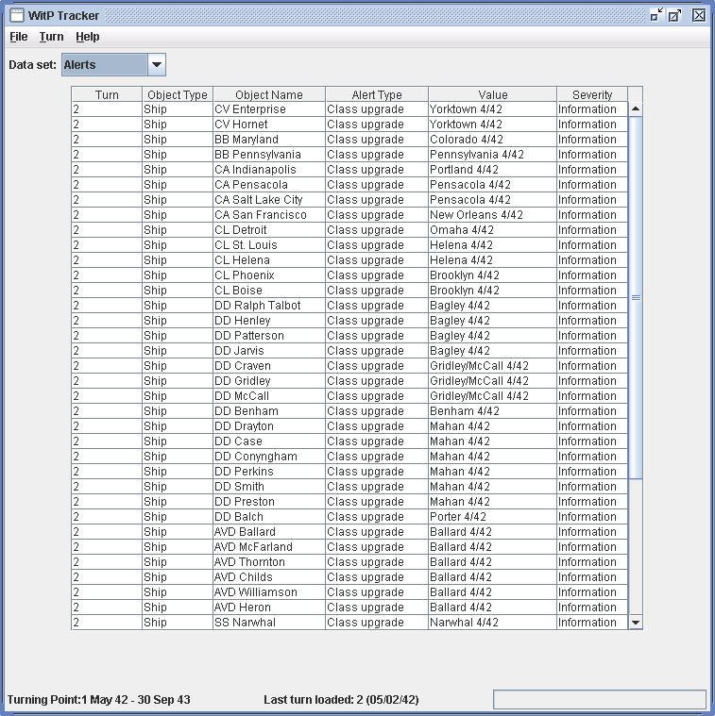Click the vertical scrollbar thumb

[636, 298]
